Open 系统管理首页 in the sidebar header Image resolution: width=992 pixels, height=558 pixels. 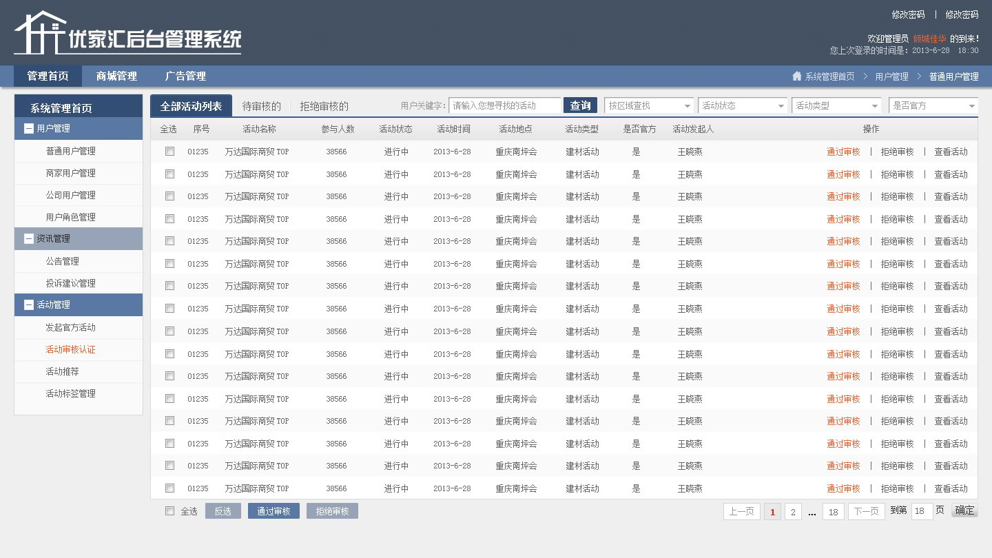click(x=61, y=108)
